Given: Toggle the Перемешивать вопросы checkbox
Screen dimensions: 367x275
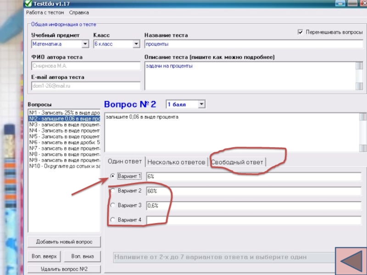Looking at the screenshot, I should click(300, 32).
